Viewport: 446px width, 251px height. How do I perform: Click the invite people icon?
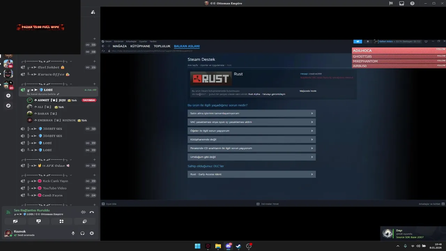[93, 12]
